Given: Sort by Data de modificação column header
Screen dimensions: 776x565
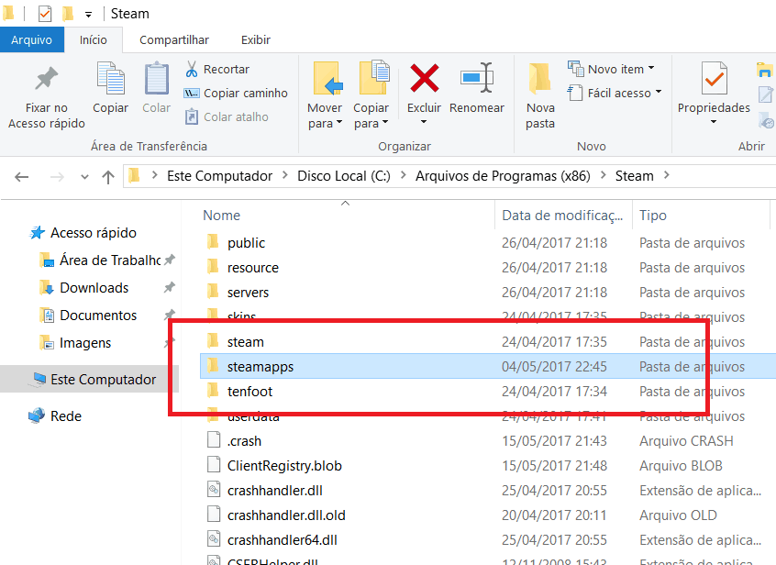Looking at the screenshot, I should point(563,216).
